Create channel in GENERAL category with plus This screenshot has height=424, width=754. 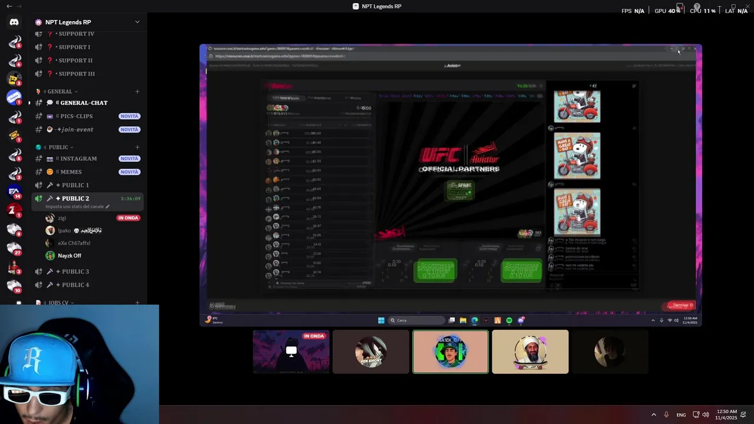(137, 91)
